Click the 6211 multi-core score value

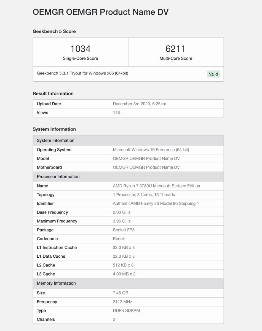coord(176,49)
